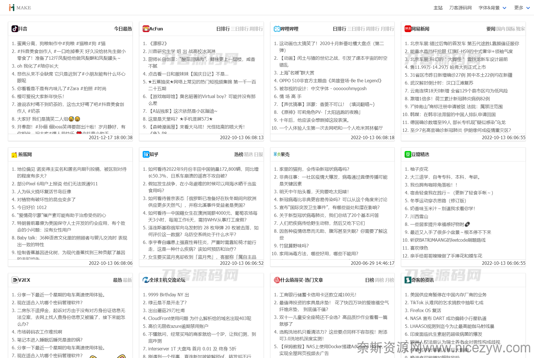
Task: Select 什么值得买 日榜 tab
Action: (x=370, y=280)
